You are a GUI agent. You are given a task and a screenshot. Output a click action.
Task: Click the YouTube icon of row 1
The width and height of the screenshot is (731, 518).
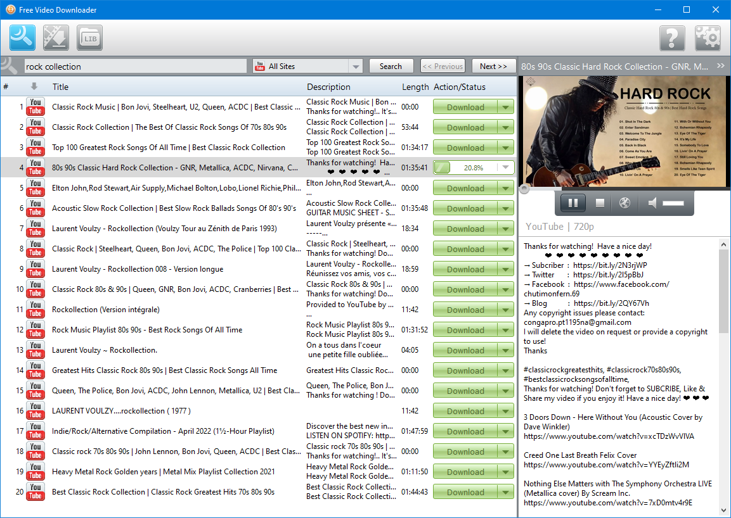[x=36, y=106]
